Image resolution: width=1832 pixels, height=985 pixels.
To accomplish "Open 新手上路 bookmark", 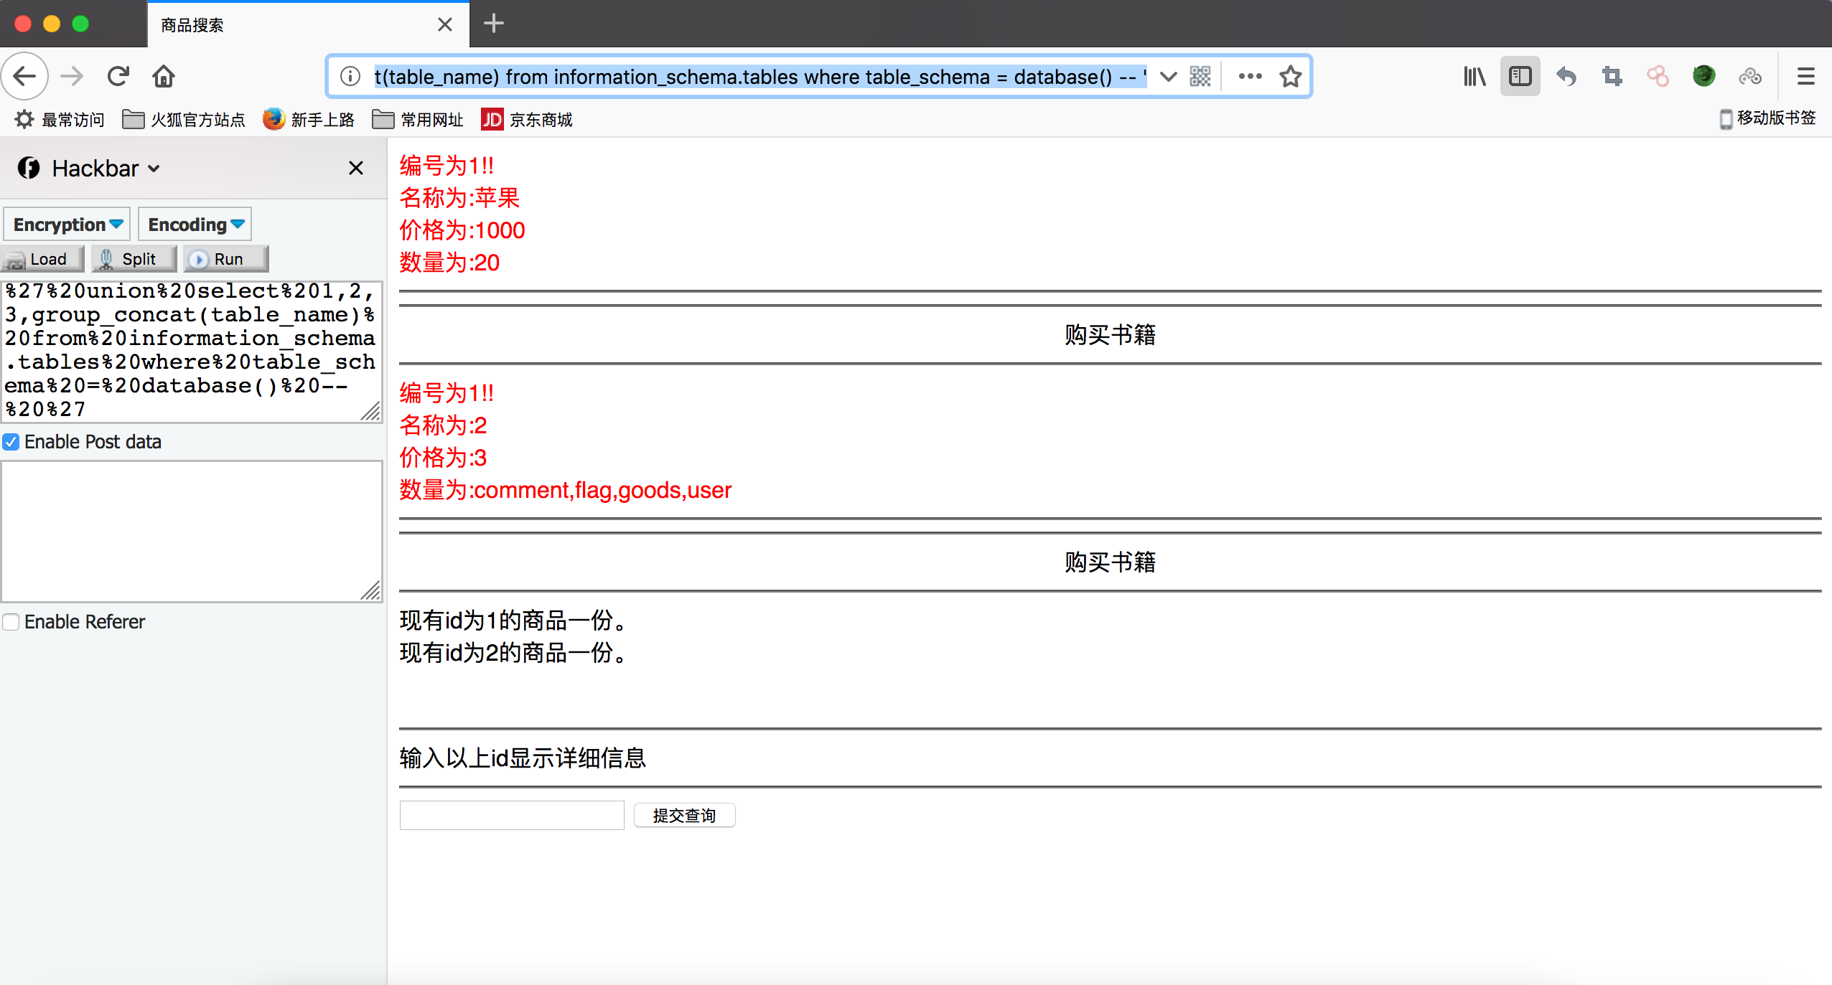I will [309, 119].
